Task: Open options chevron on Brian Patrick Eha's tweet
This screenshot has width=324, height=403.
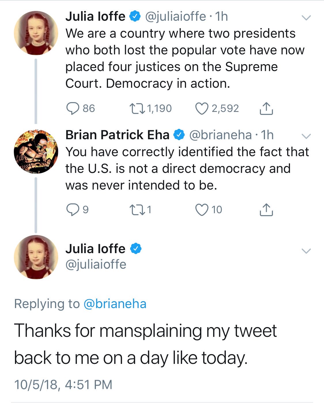Action: click(x=306, y=136)
